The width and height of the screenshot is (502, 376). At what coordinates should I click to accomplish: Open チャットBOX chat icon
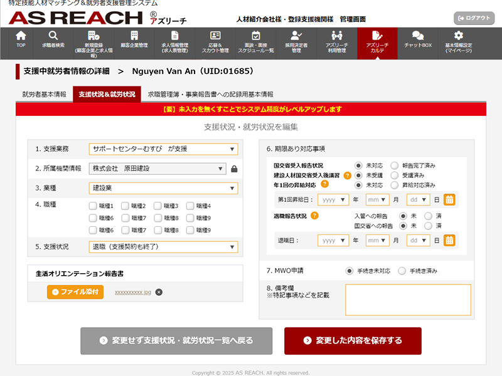(x=418, y=36)
